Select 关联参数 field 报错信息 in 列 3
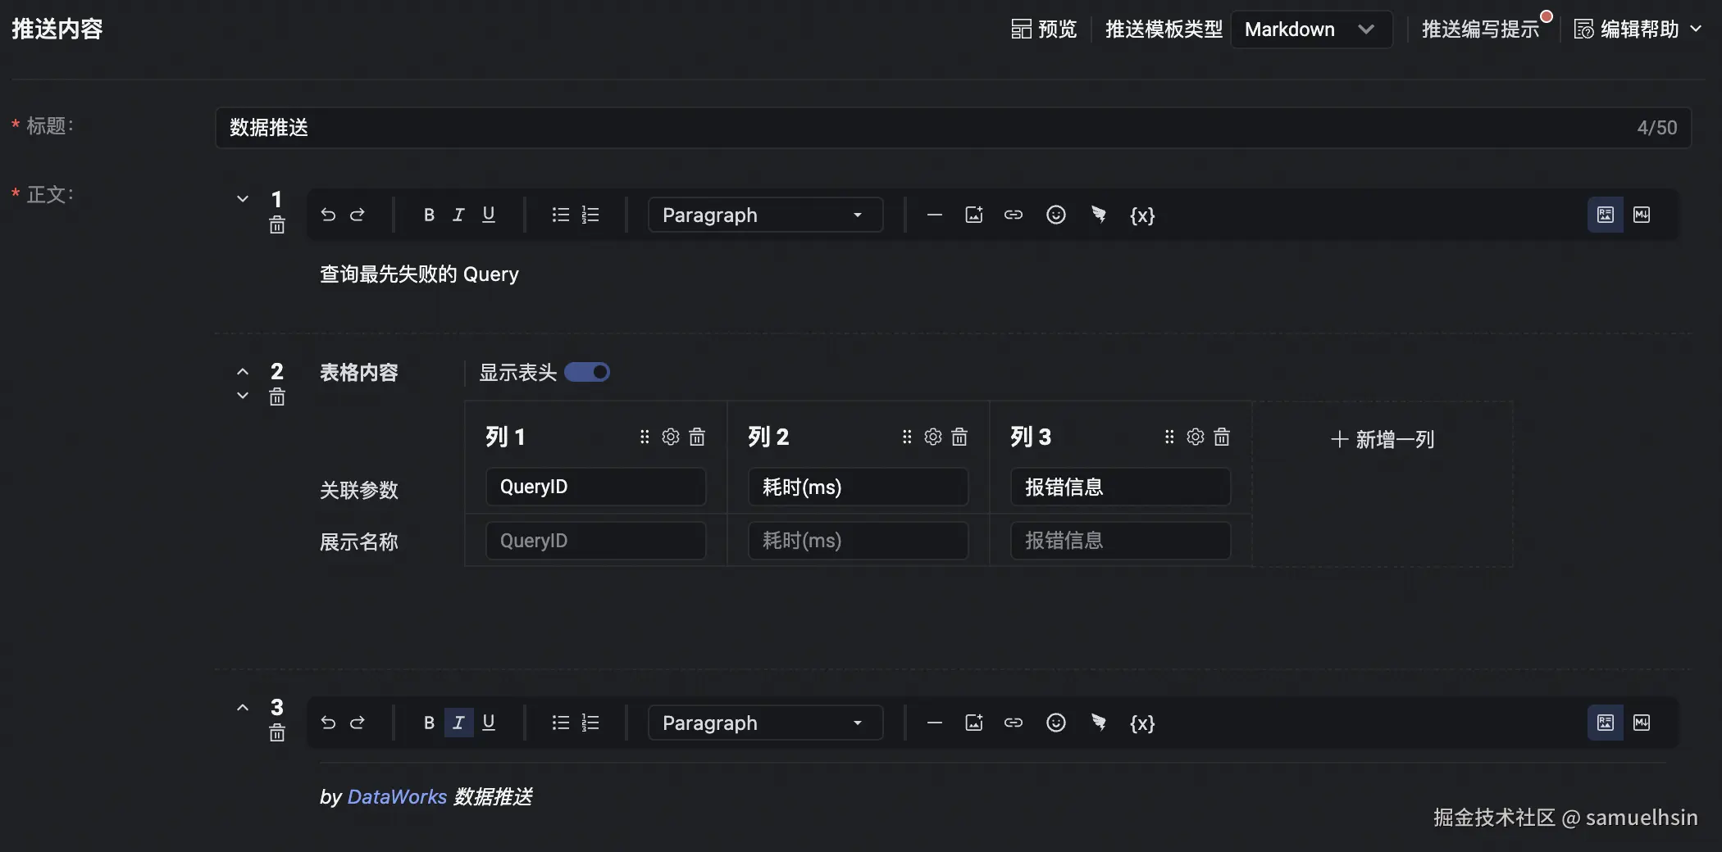 [x=1120, y=487]
